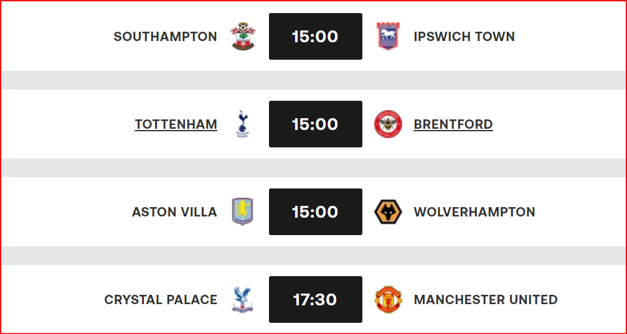
Task: Click the Wolverhampton wolf crest
Action: pyautogui.click(x=388, y=212)
